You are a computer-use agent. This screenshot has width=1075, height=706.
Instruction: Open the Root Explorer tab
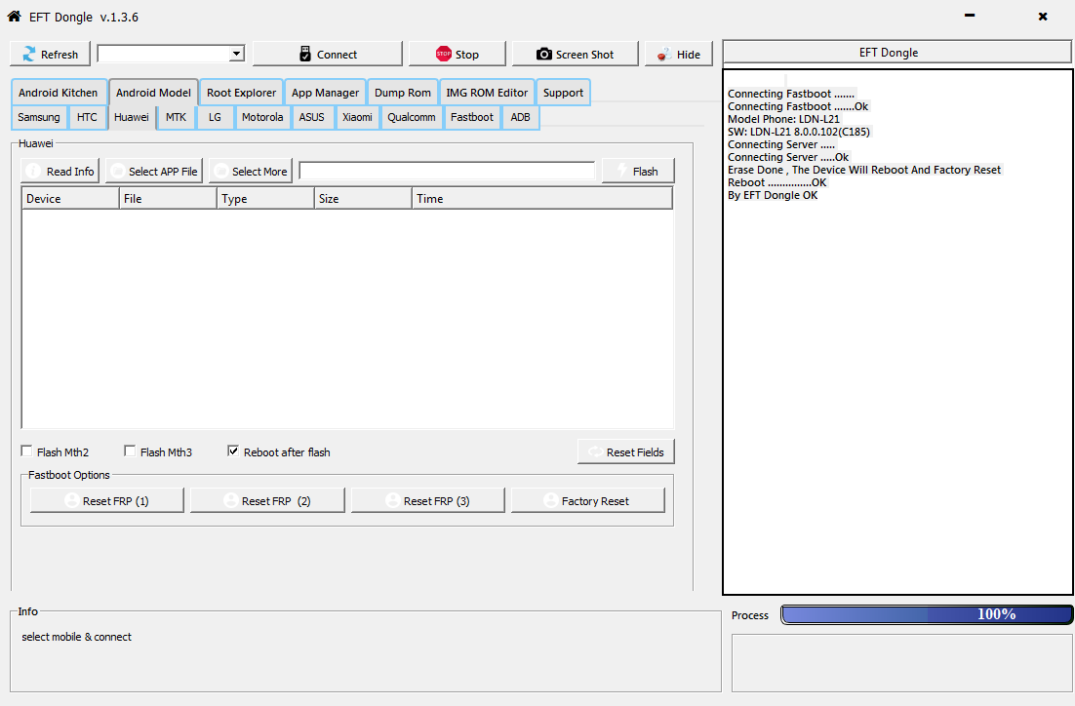click(x=241, y=93)
